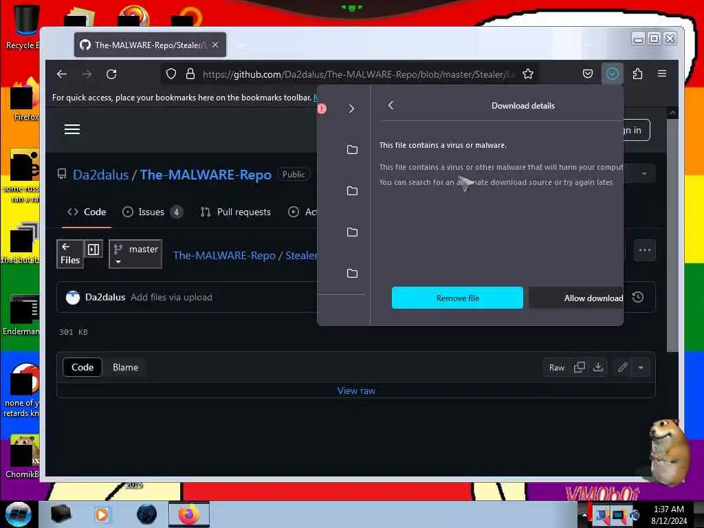
Task: Click The-MALWARE-Repo breadcrumb link
Action: tap(224, 256)
